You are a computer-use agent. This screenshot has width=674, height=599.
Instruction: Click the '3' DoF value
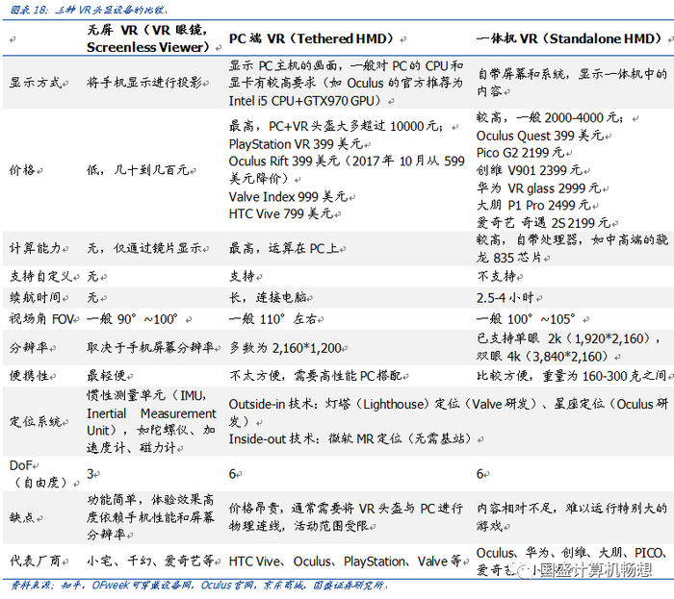tap(91, 474)
